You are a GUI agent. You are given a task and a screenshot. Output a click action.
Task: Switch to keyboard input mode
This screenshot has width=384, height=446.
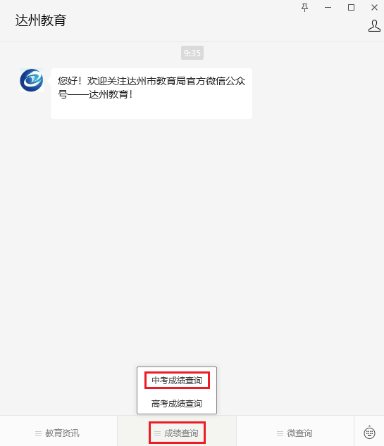click(369, 433)
